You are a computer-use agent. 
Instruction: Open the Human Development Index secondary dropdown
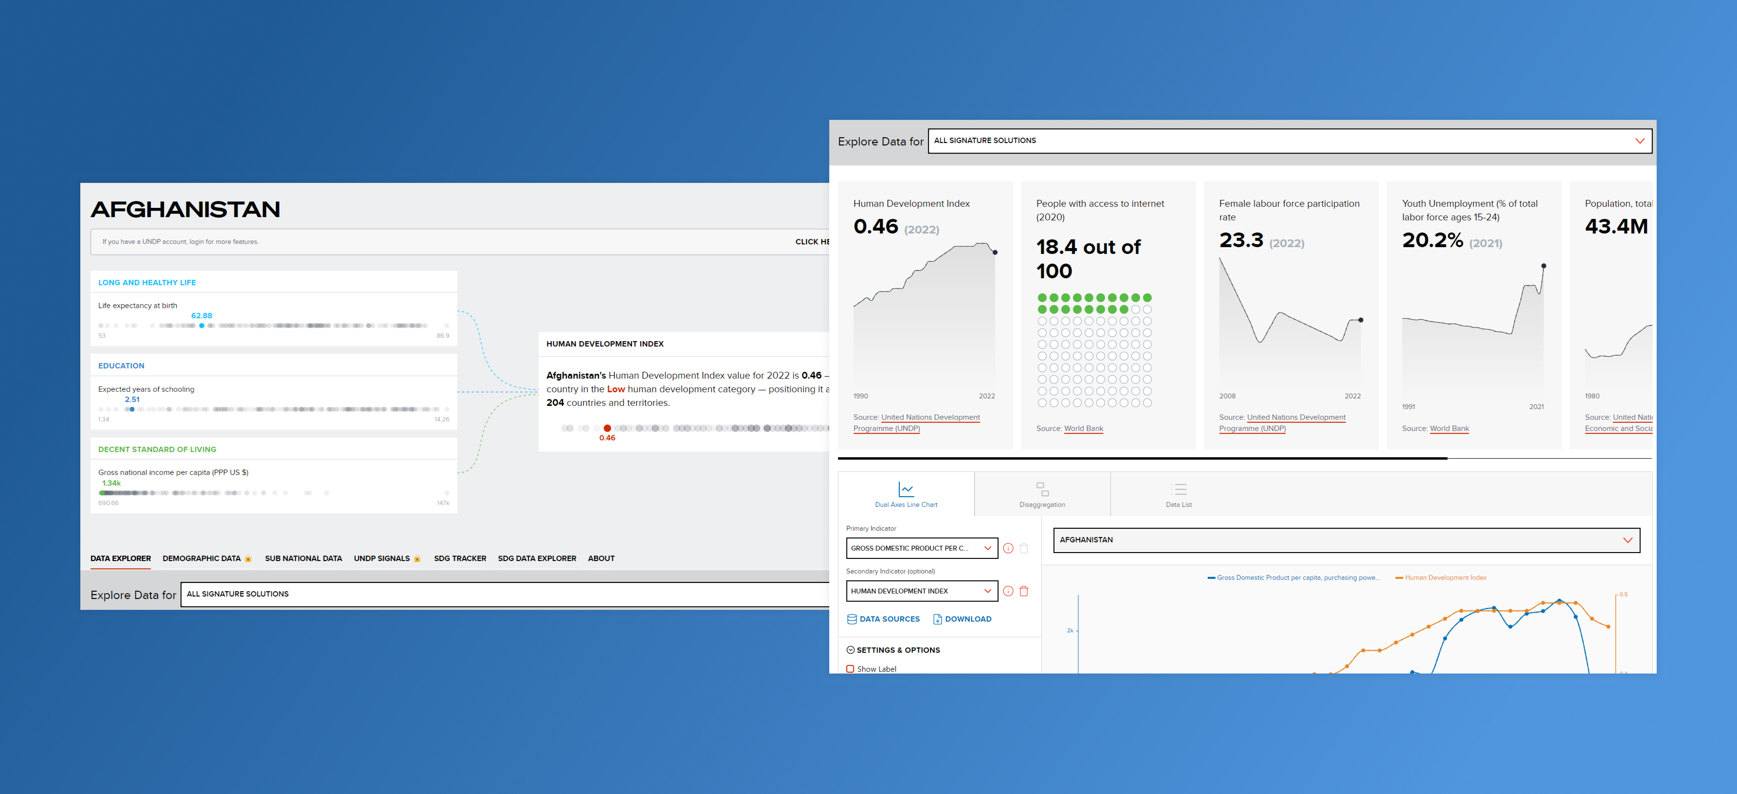pyautogui.click(x=922, y=591)
